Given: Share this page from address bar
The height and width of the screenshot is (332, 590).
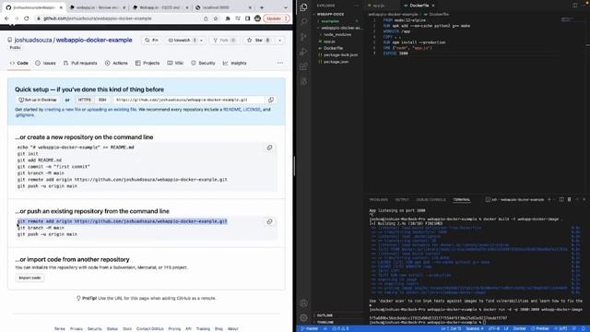Looking at the screenshot, I should [x=206, y=18].
